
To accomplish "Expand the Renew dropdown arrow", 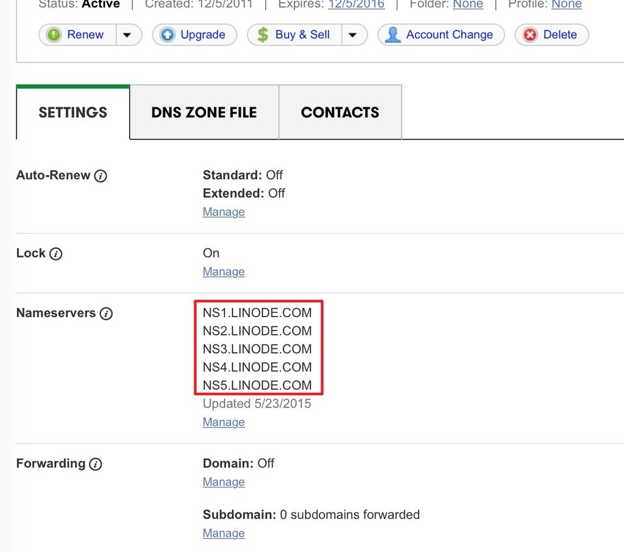I will (127, 35).
